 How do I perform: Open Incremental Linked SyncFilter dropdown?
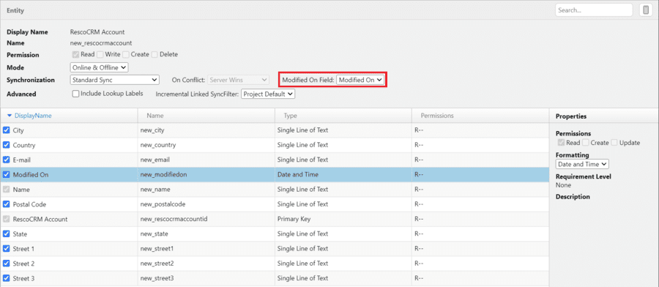coord(268,94)
